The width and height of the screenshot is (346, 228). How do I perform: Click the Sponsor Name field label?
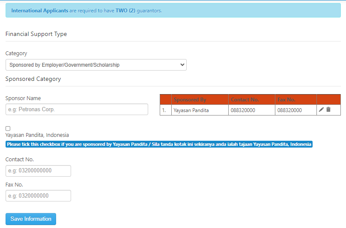23,98
